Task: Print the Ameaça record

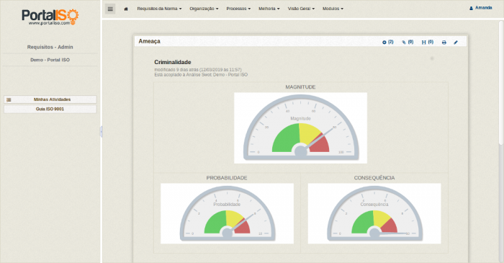Action: 444,43
